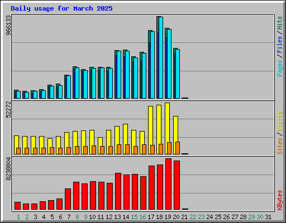The height and width of the screenshot is (223, 286).
Task: Click the top axis value 966133
Action: click(x=8, y=25)
